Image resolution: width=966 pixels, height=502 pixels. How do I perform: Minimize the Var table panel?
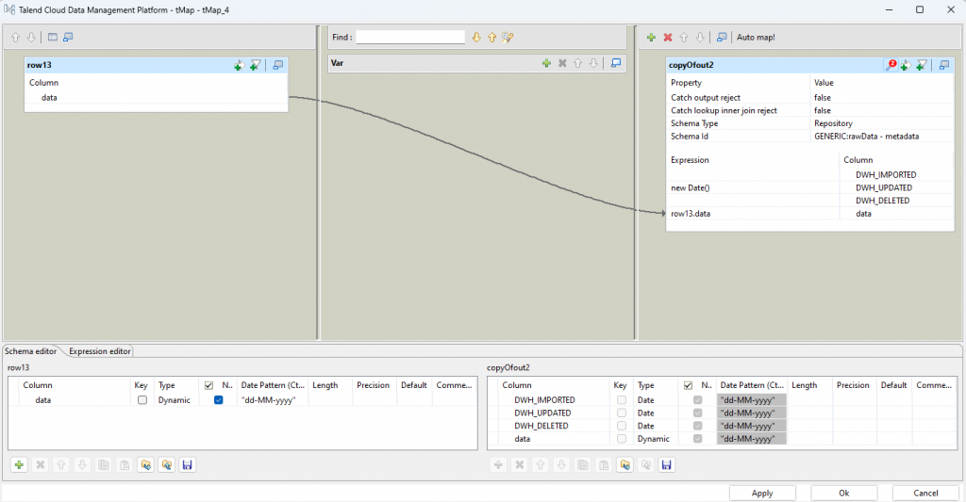(x=616, y=63)
